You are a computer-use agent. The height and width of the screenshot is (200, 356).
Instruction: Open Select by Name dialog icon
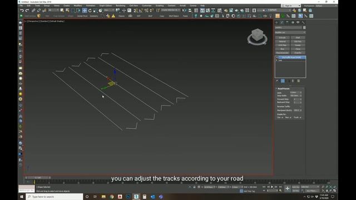tap(67, 11)
